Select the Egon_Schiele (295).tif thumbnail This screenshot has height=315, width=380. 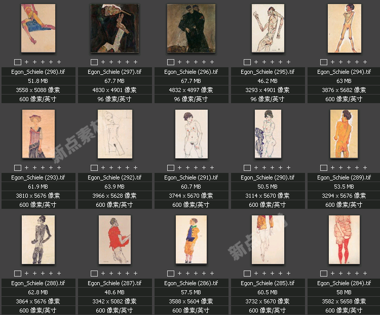click(268, 28)
